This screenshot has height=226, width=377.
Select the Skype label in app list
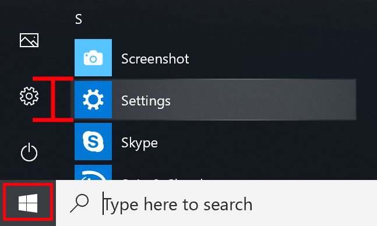pos(139,143)
